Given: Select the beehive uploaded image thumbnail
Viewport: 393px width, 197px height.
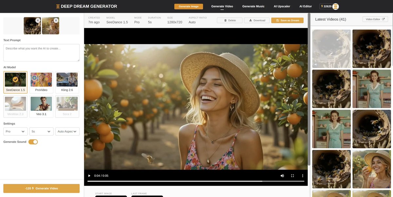Looking at the screenshot, I should [x=32, y=26].
